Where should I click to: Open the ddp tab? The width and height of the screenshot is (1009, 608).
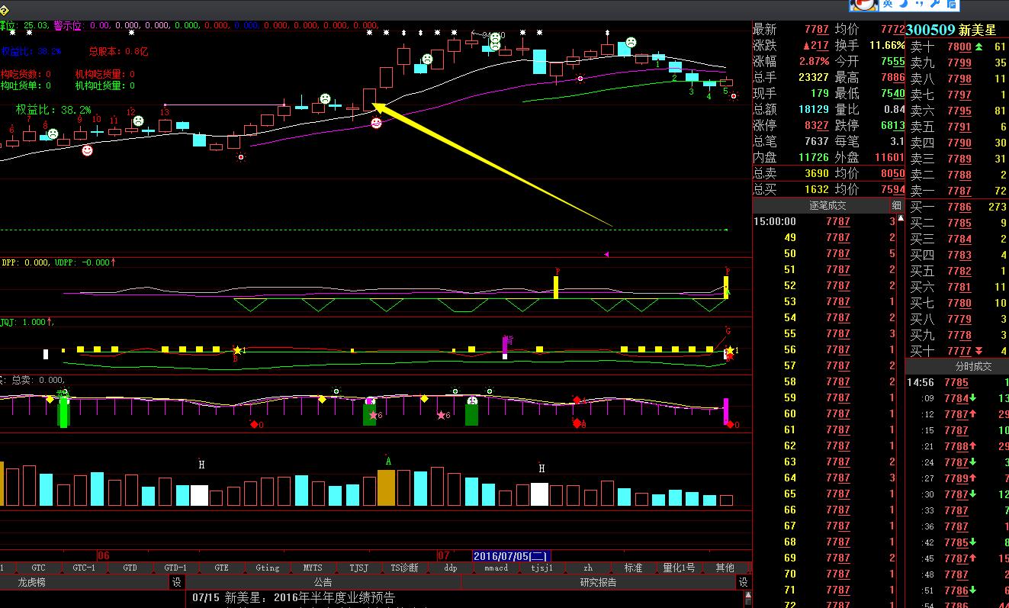pyautogui.click(x=451, y=568)
